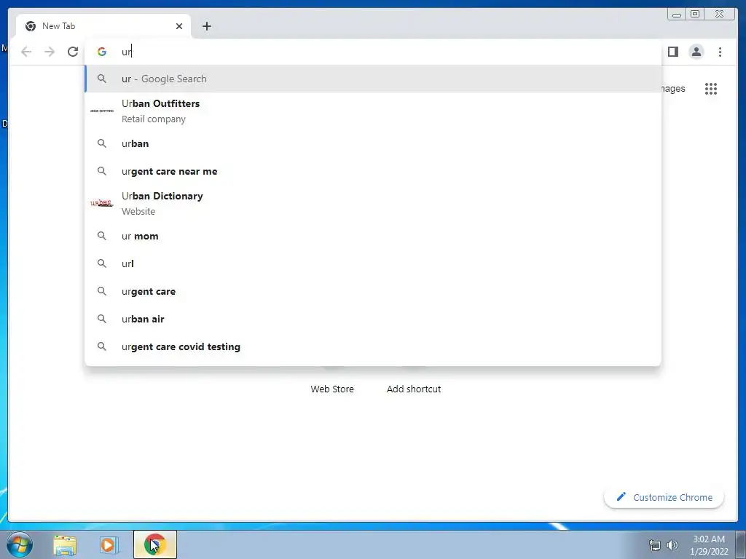Pick 'urgent care near me' suggestion
Screen dimensions: 746x559
pyautogui.click(x=373, y=171)
